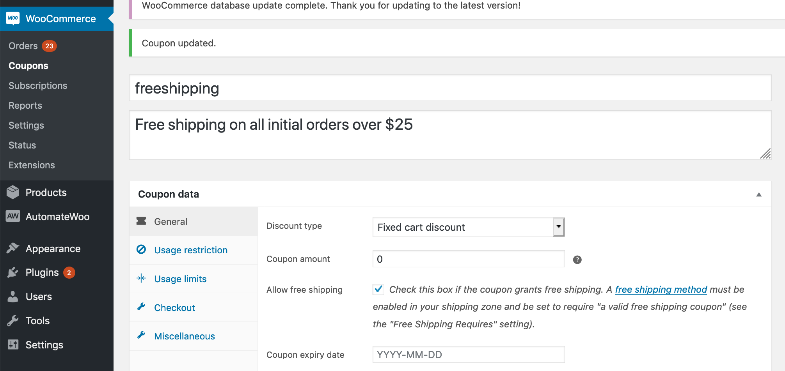Click the Appearance paintbrush icon

[13, 248]
